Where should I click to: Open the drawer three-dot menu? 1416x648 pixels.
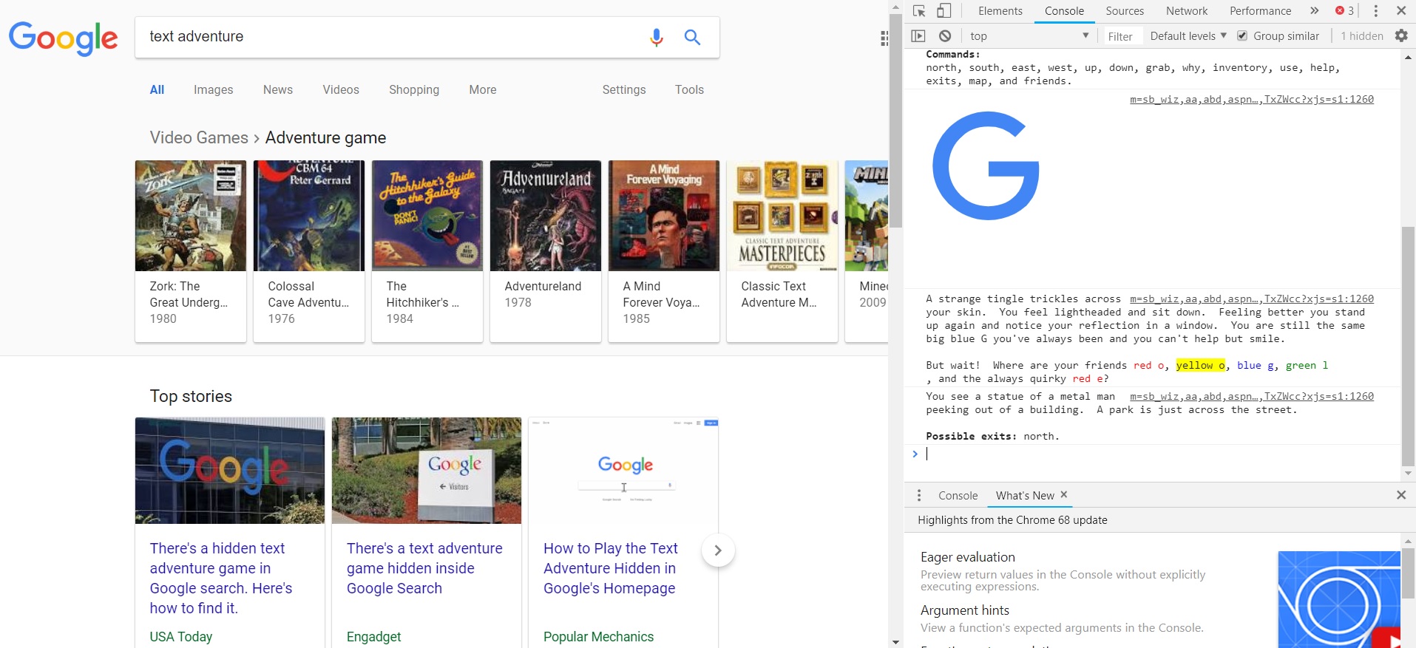click(919, 496)
